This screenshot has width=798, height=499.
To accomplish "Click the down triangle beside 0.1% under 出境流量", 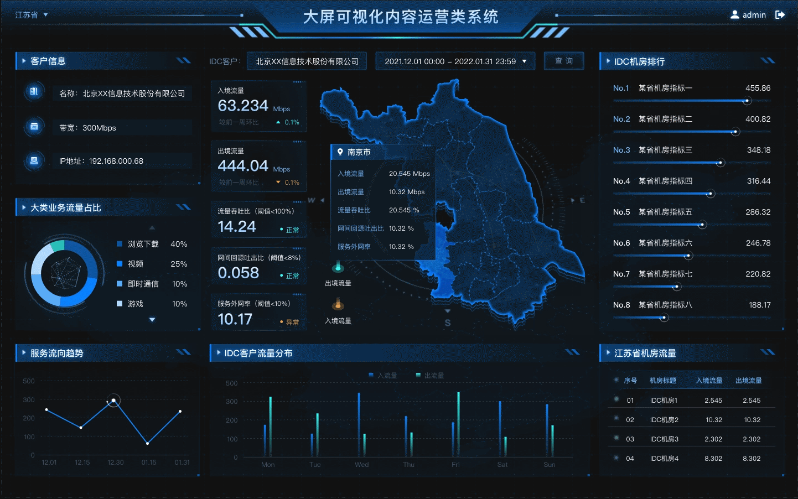I will coord(278,183).
